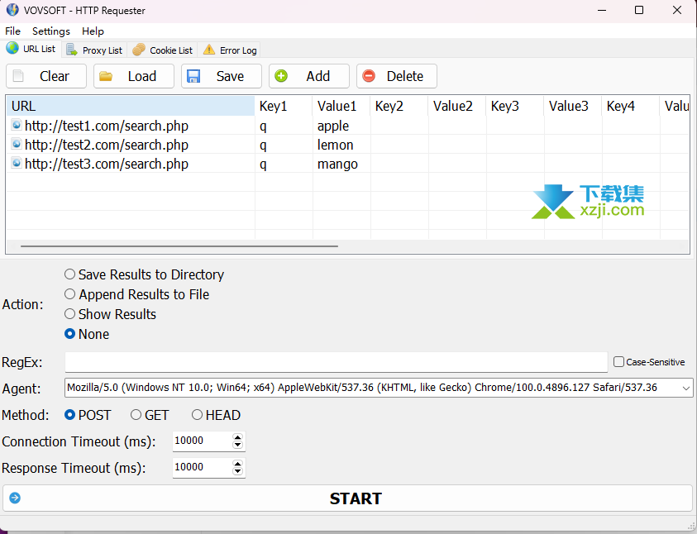Click the 'mango' value cell
Viewport: 697px width, 534px height.
[x=341, y=164]
